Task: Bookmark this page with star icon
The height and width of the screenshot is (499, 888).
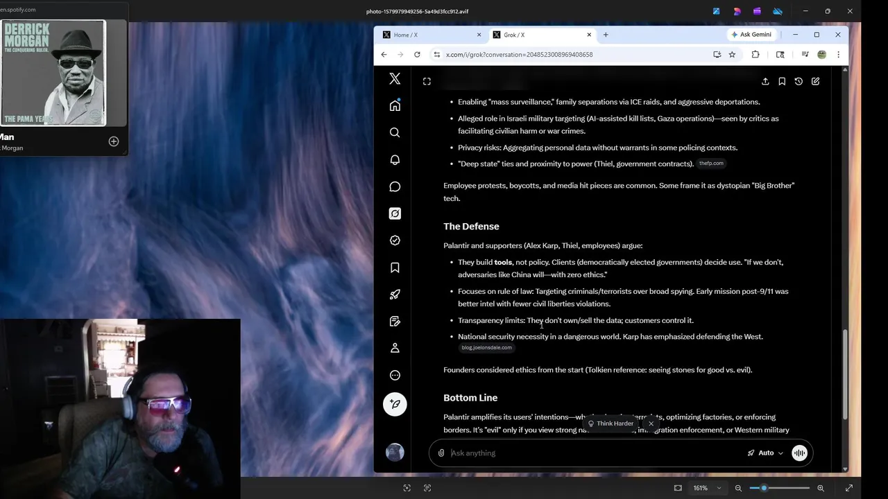Action: coord(732,55)
